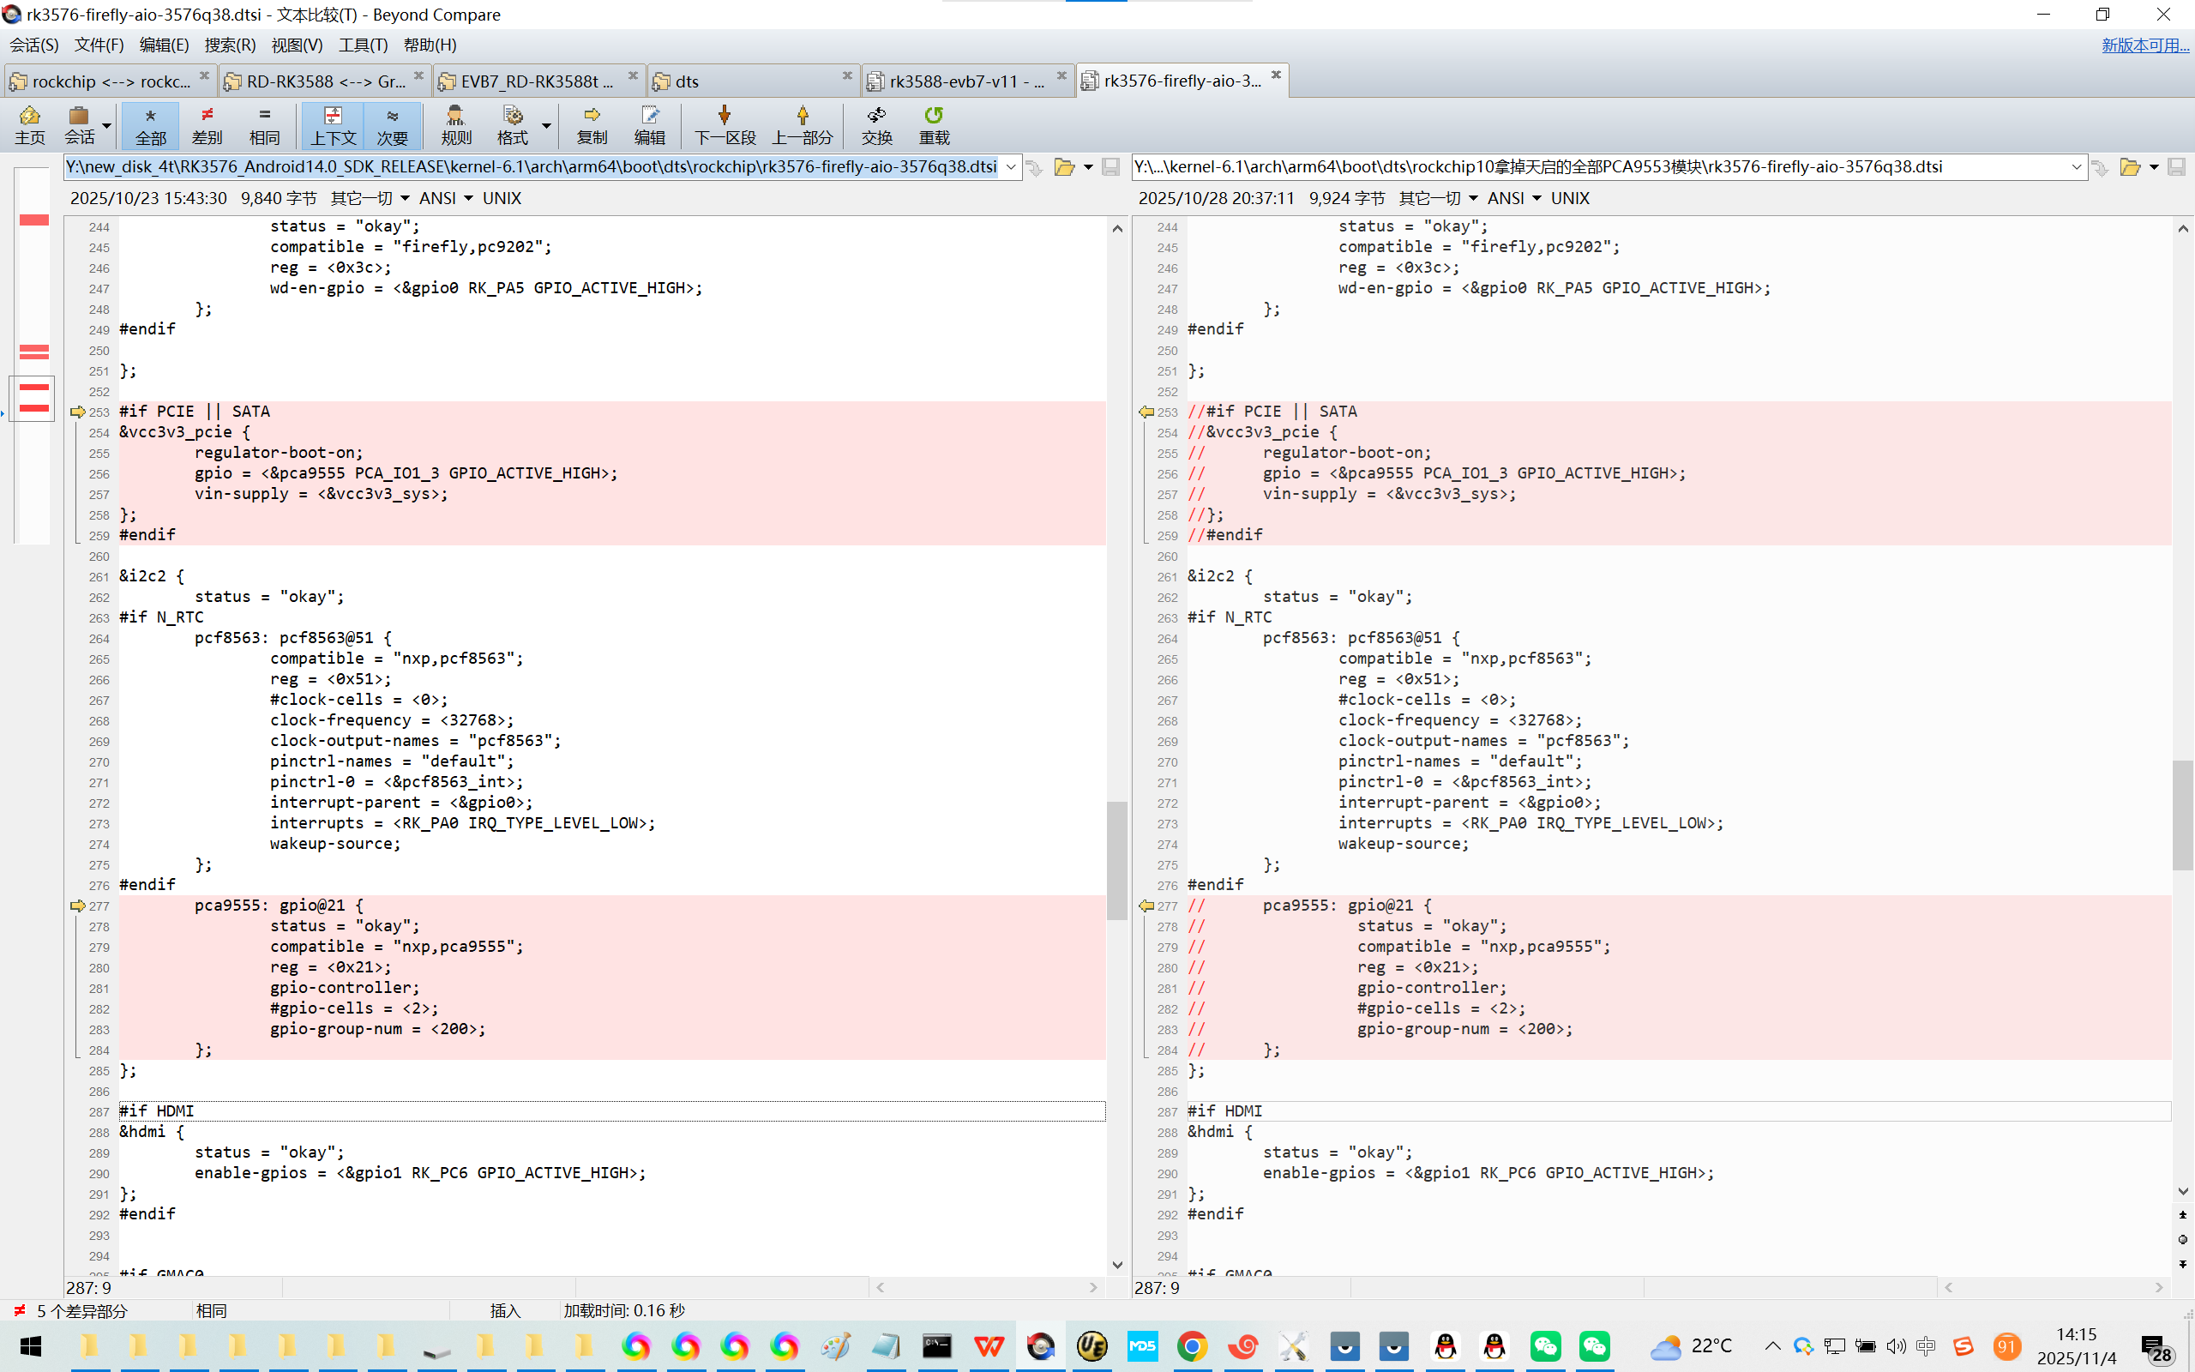Screen dimensions: 2195x1372
Task: Click the Rules (规则) referee icon
Action: pos(455,124)
